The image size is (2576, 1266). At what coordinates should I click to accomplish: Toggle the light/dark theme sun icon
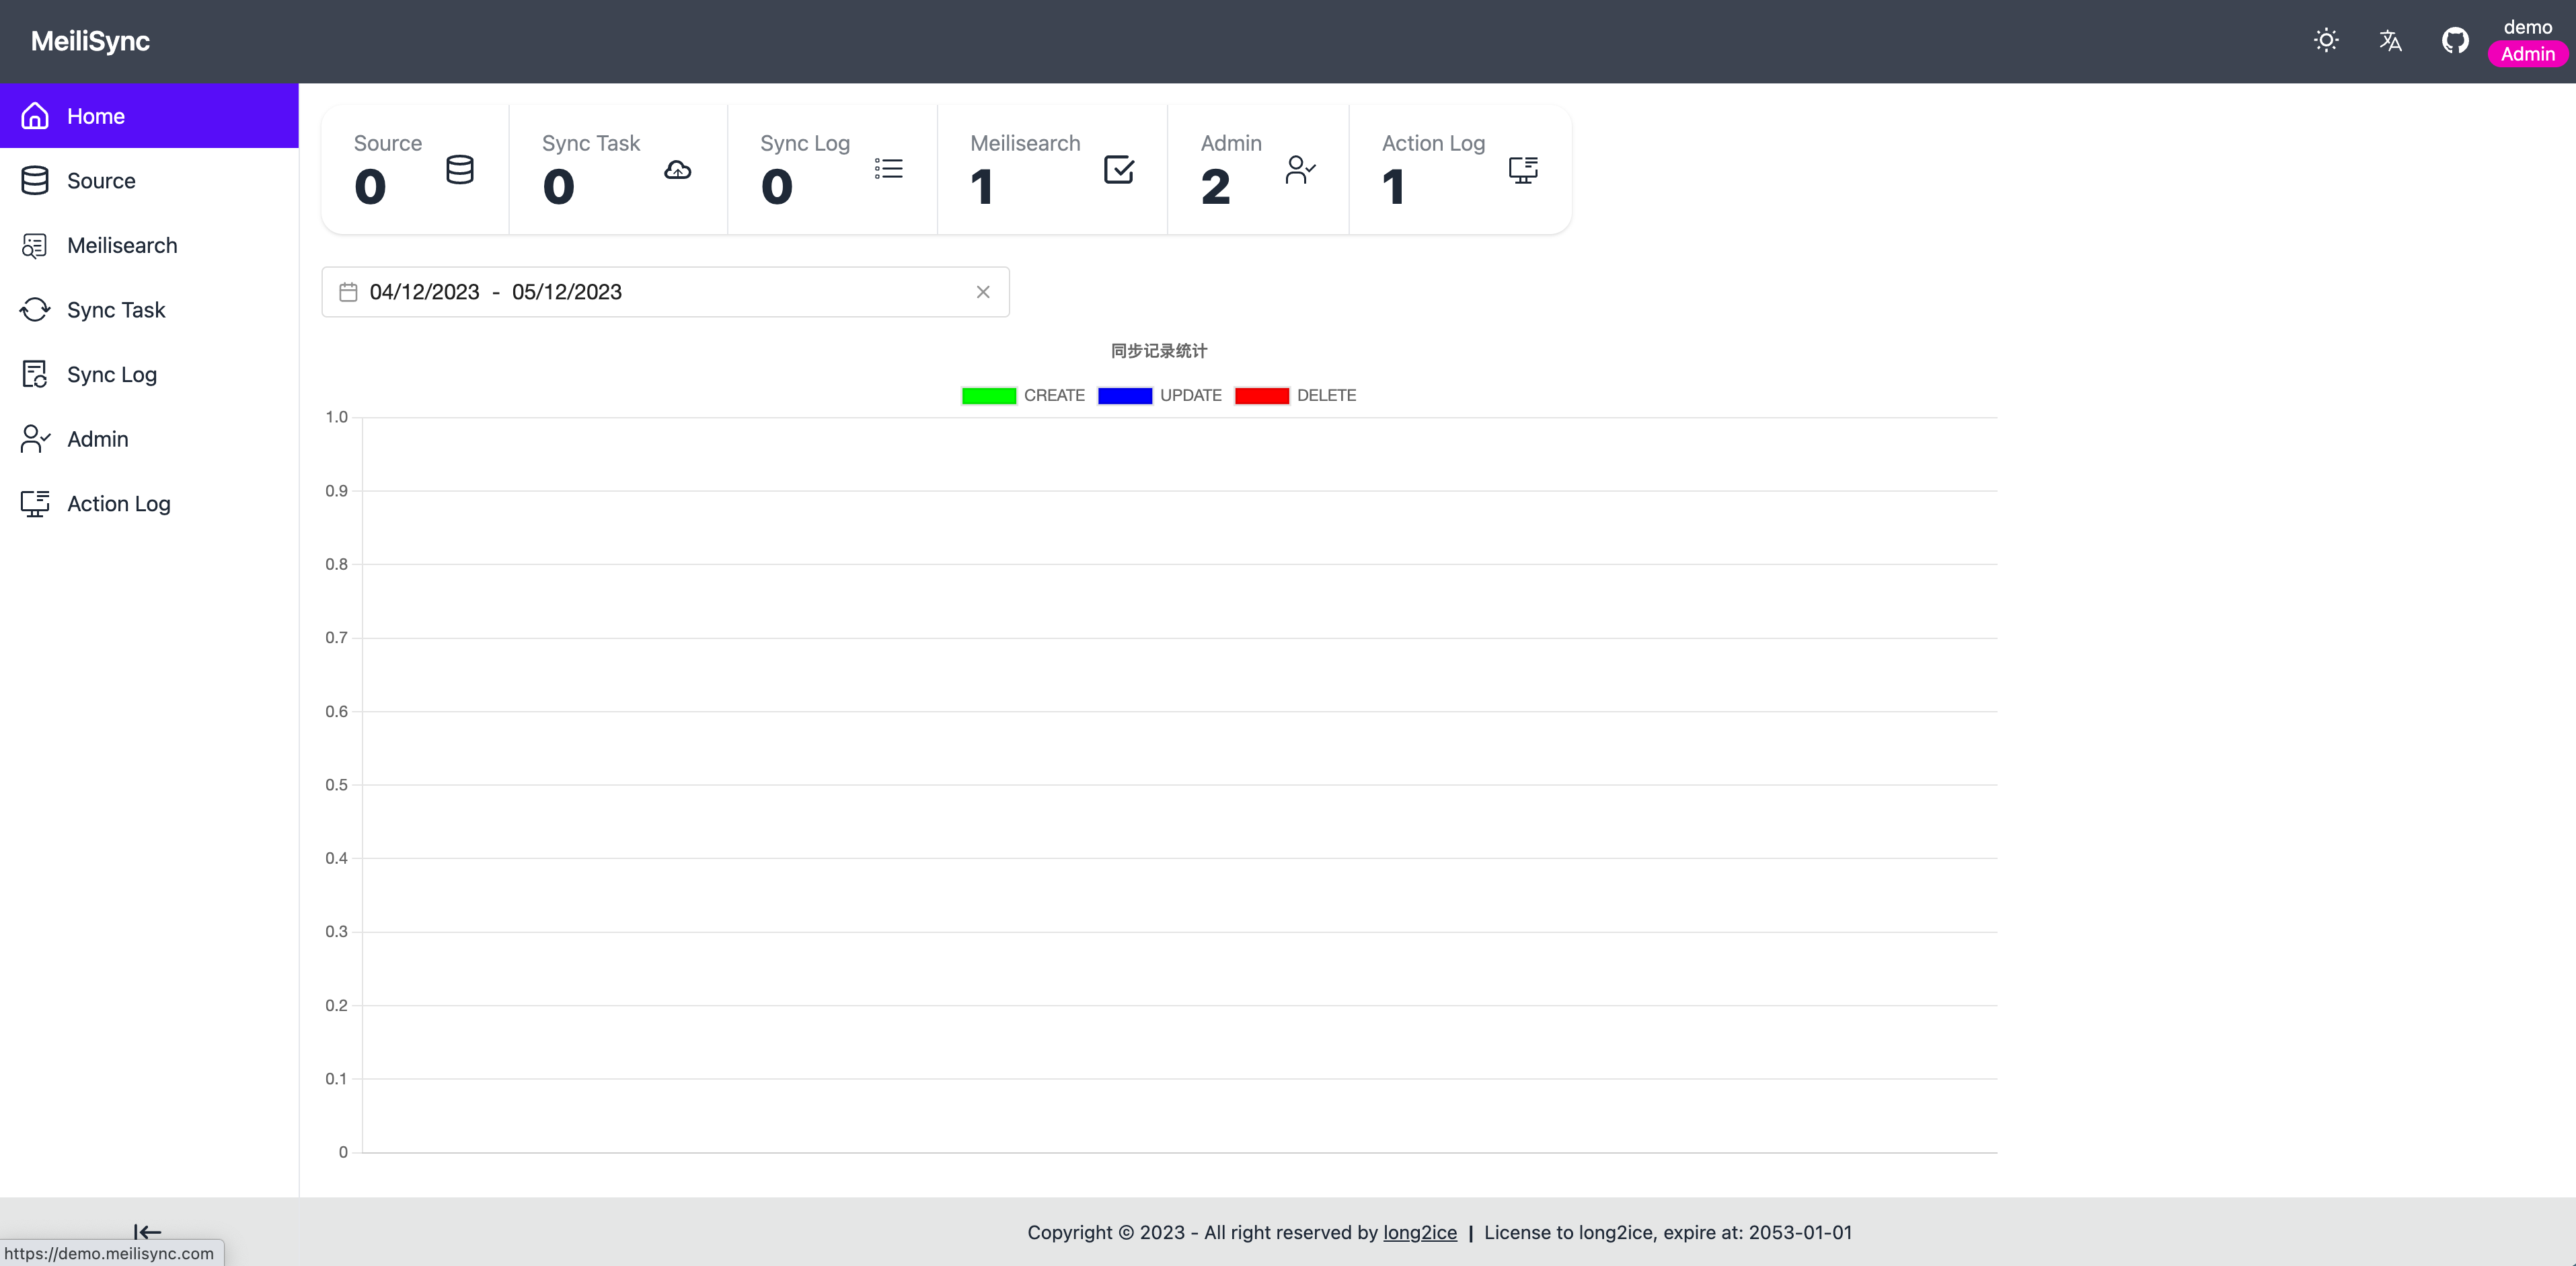pyautogui.click(x=2326, y=41)
